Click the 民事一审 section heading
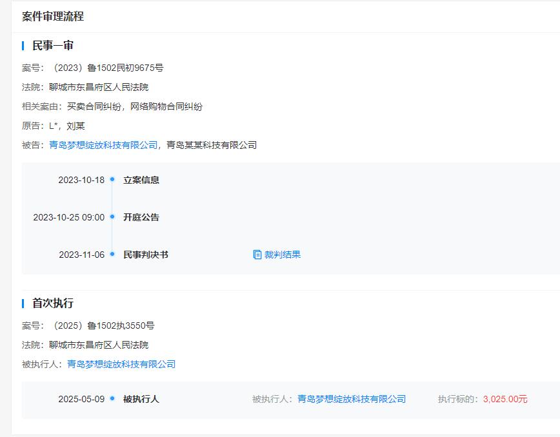This screenshot has width=560, height=437. [x=53, y=46]
